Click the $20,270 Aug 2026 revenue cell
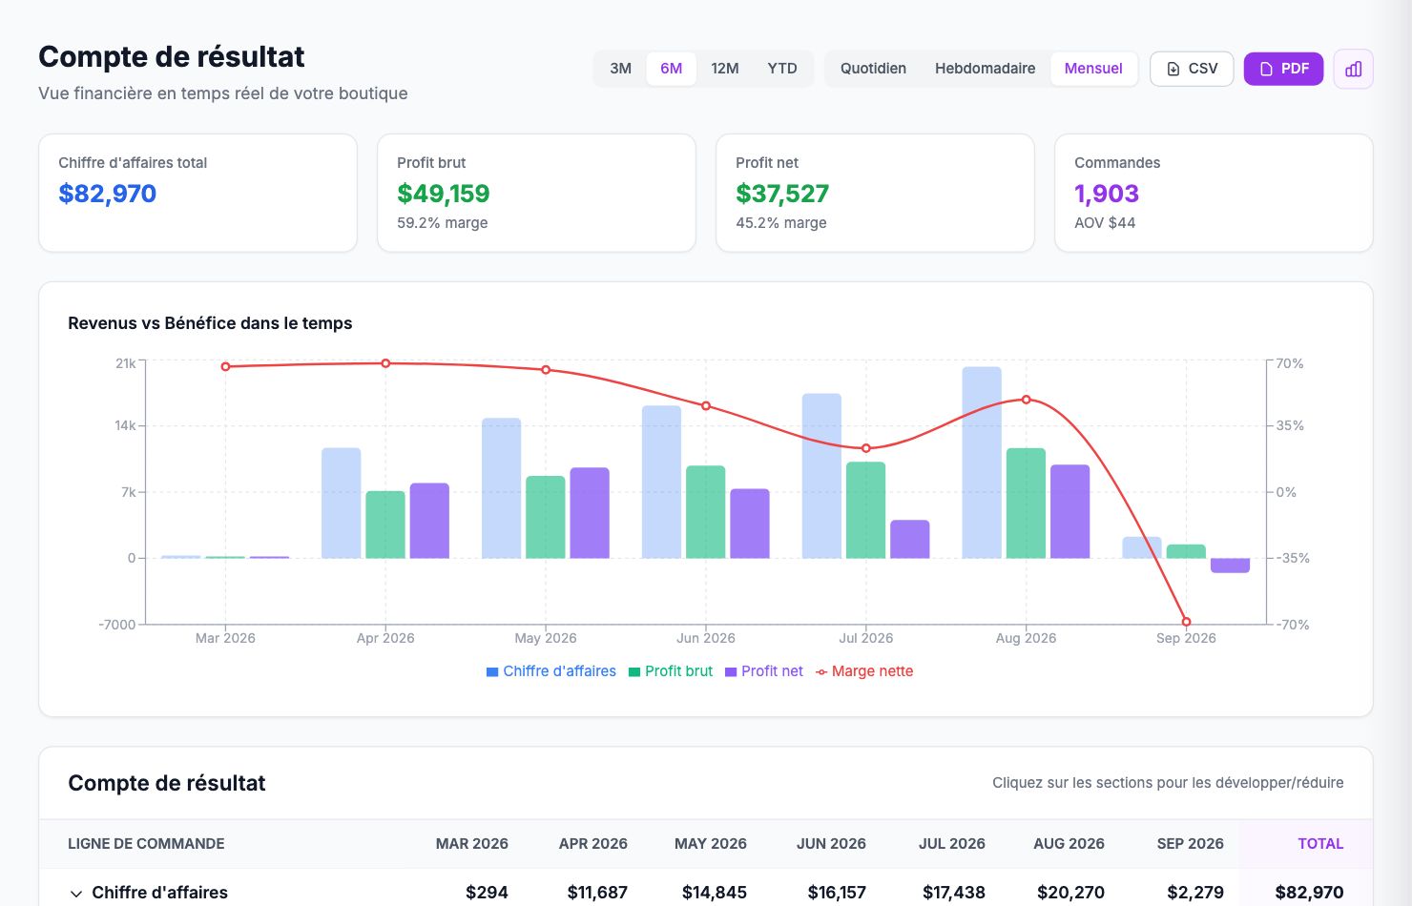1412x906 pixels. pos(1070,893)
